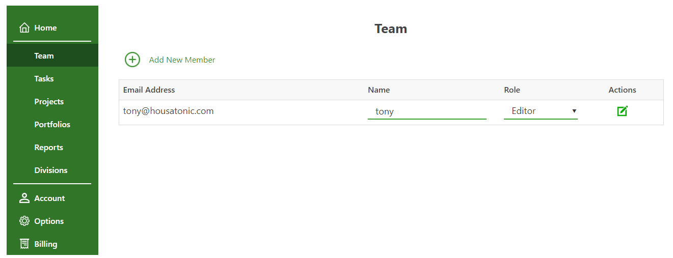Click the green plus circle icon
Viewport: 673px width, 258px height.
pos(132,60)
